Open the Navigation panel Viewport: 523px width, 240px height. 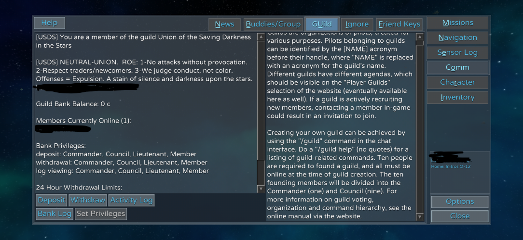[x=457, y=38]
